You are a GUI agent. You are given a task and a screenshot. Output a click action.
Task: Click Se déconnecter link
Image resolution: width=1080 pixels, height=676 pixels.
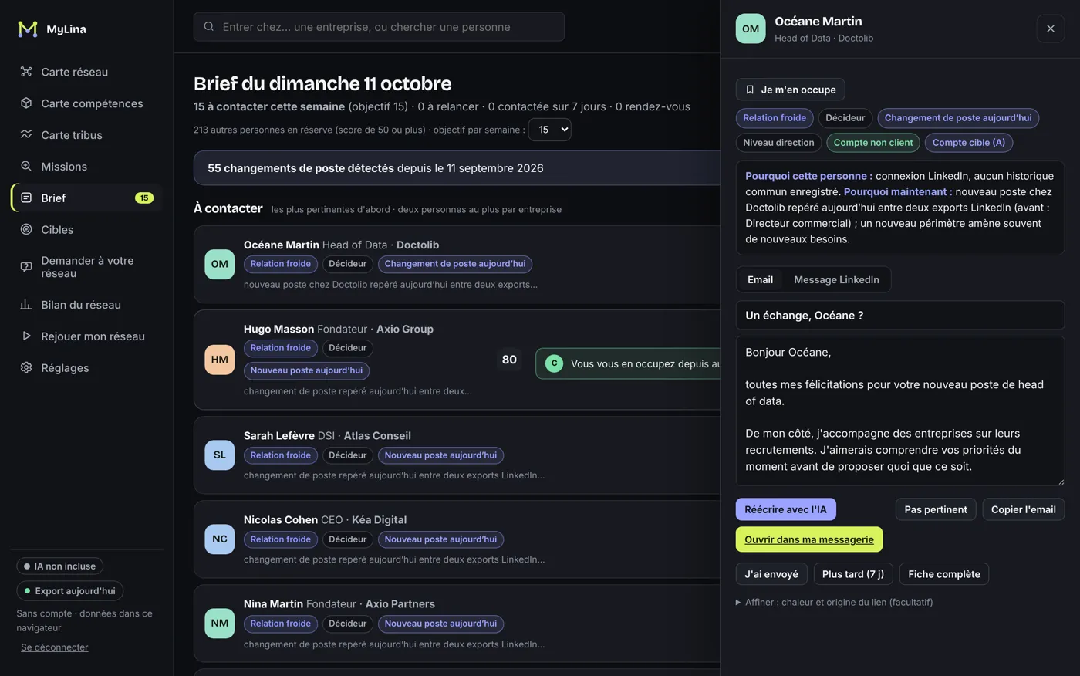tap(55, 647)
